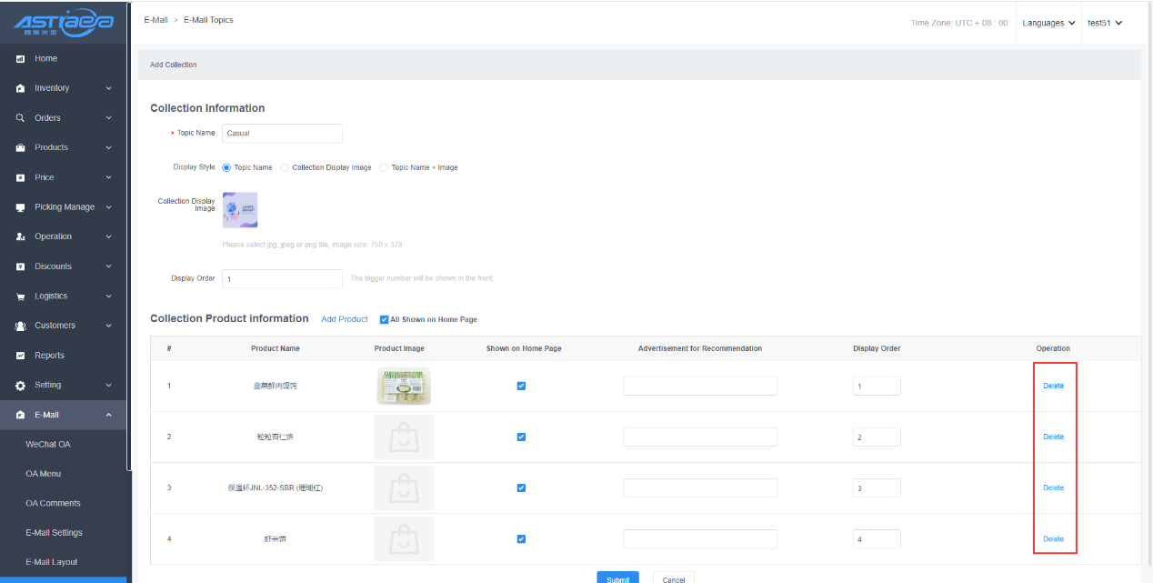The width and height of the screenshot is (1153, 583).
Task: Click the Inventory icon in sidebar
Action: [x=20, y=89]
